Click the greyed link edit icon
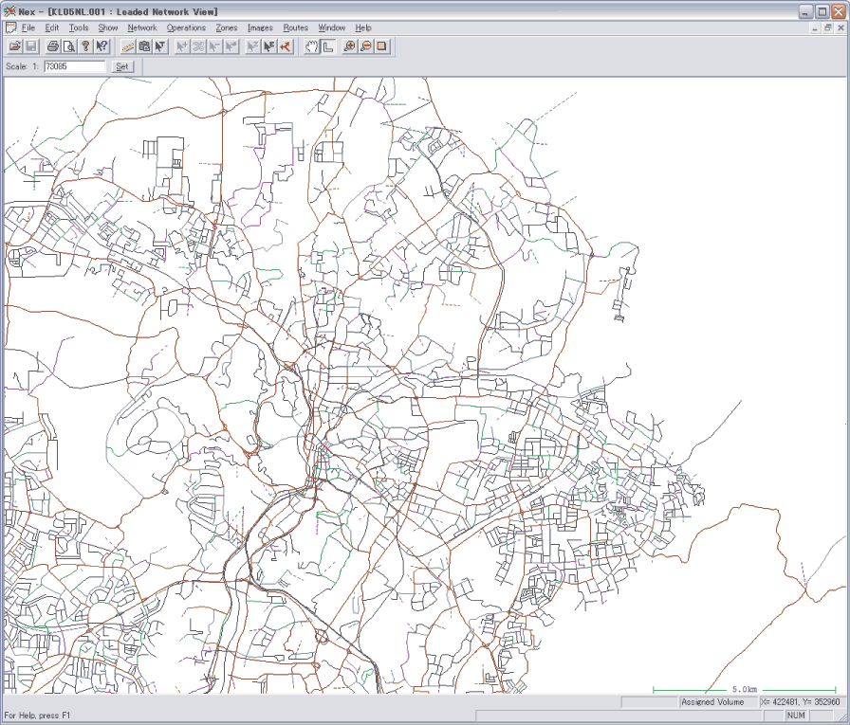Viewport: 850px width, 725px height. tap(198, 46)
